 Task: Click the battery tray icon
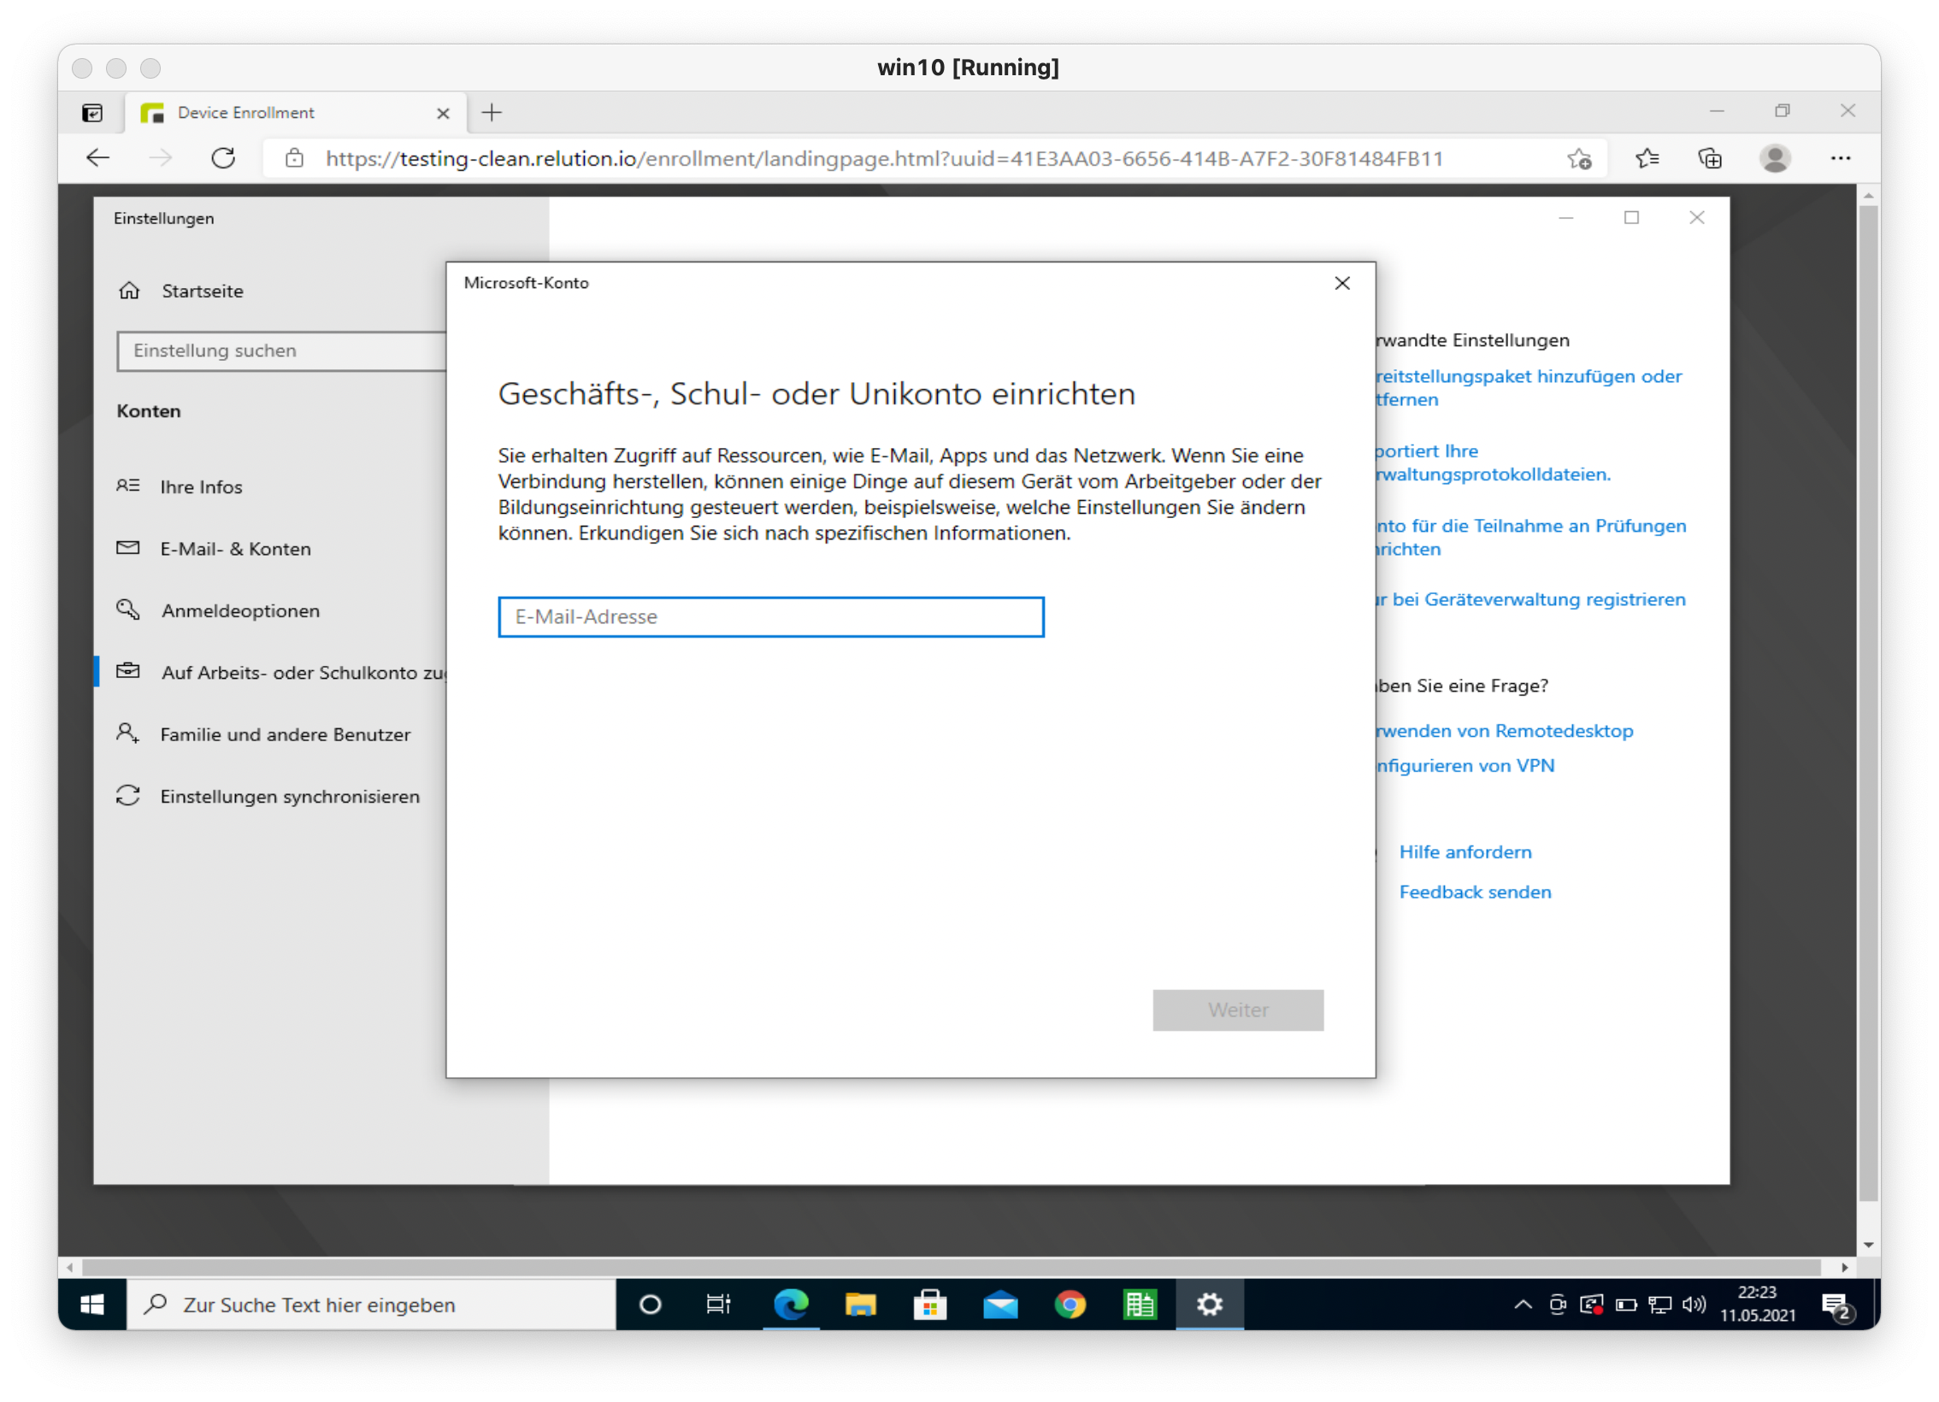pos(1626,1305)
